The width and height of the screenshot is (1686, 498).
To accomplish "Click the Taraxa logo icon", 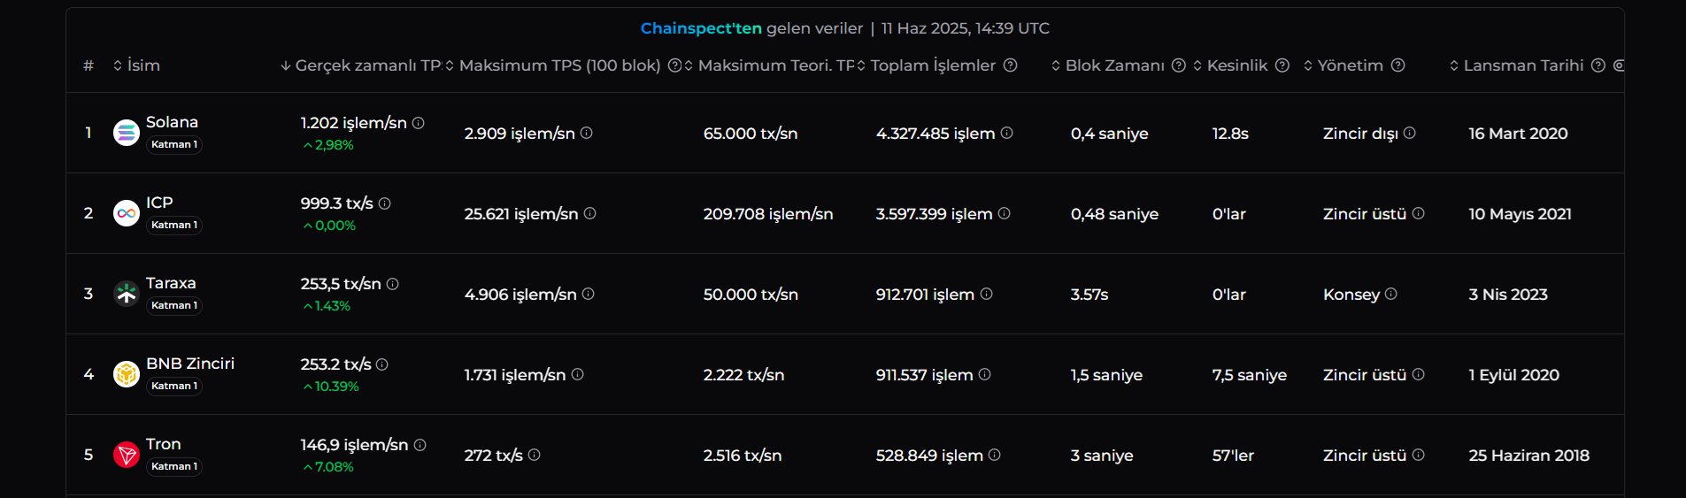I will [x=127, y=294].
